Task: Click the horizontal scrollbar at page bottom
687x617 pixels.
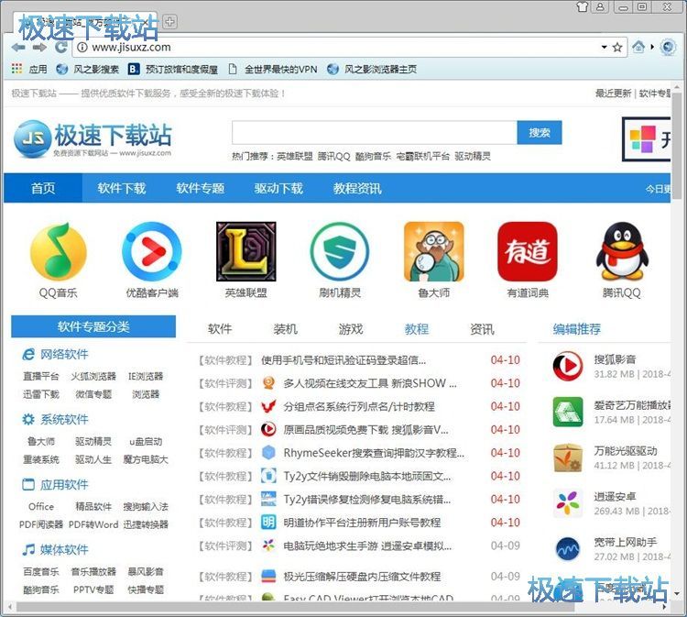Action: (x=295, y=607)
